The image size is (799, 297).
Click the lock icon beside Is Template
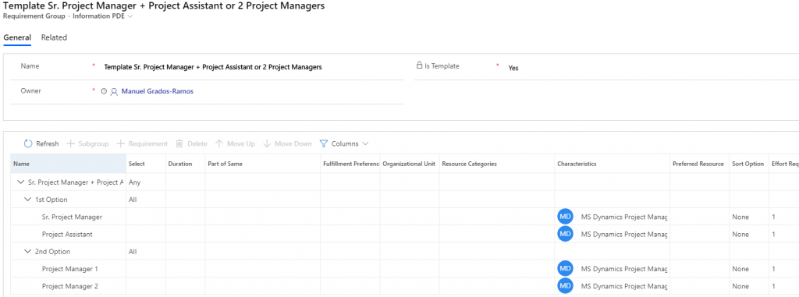pyautogui.click(x=419, y=65)
